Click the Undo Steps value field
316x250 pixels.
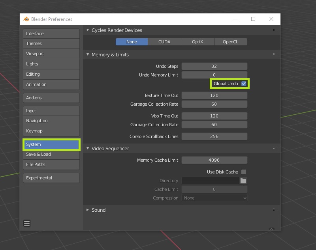pos(214,66)
